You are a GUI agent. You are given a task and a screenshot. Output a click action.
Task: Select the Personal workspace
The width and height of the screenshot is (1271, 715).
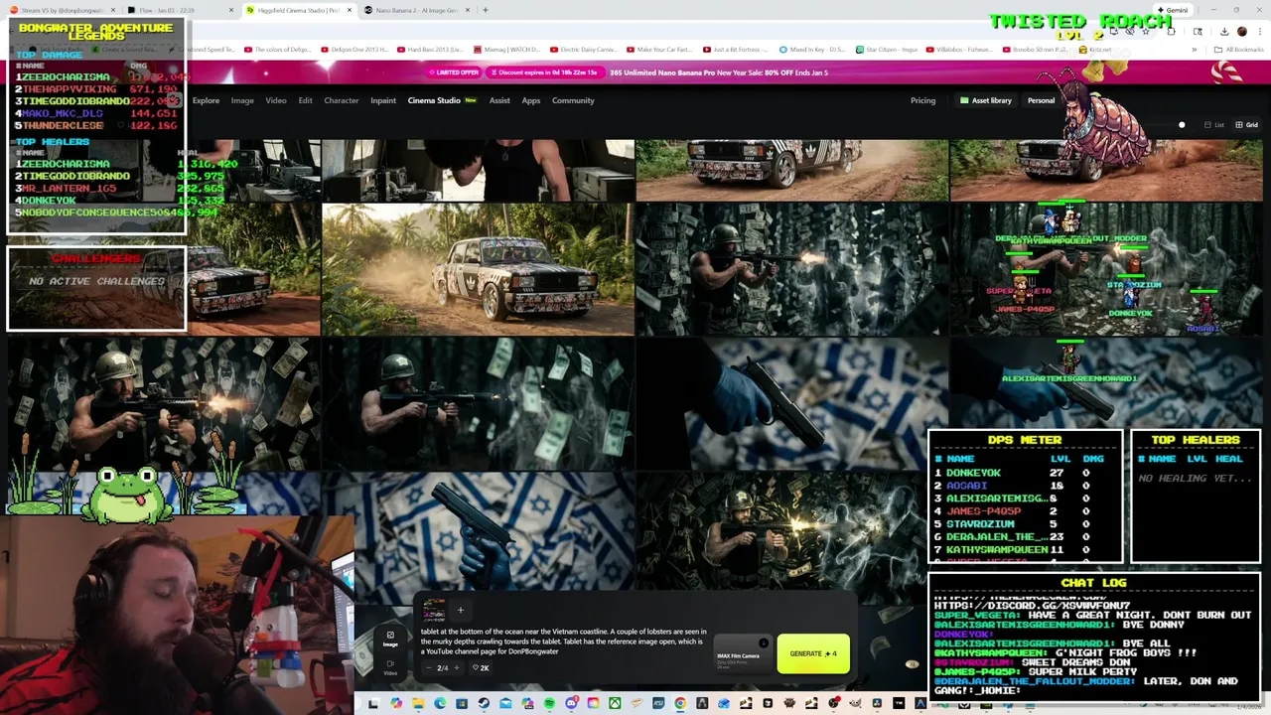[x=1041, y=100]
